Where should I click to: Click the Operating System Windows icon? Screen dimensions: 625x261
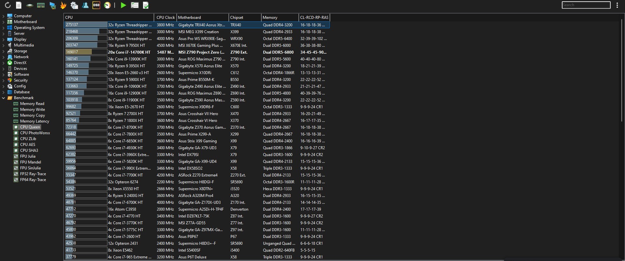pos(10,28)
